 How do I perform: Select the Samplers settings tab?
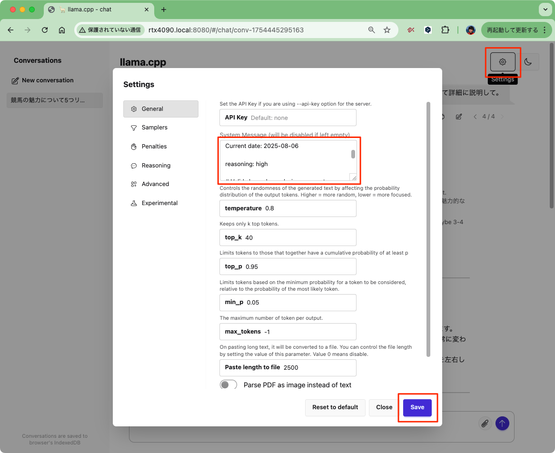click(161, 128)
